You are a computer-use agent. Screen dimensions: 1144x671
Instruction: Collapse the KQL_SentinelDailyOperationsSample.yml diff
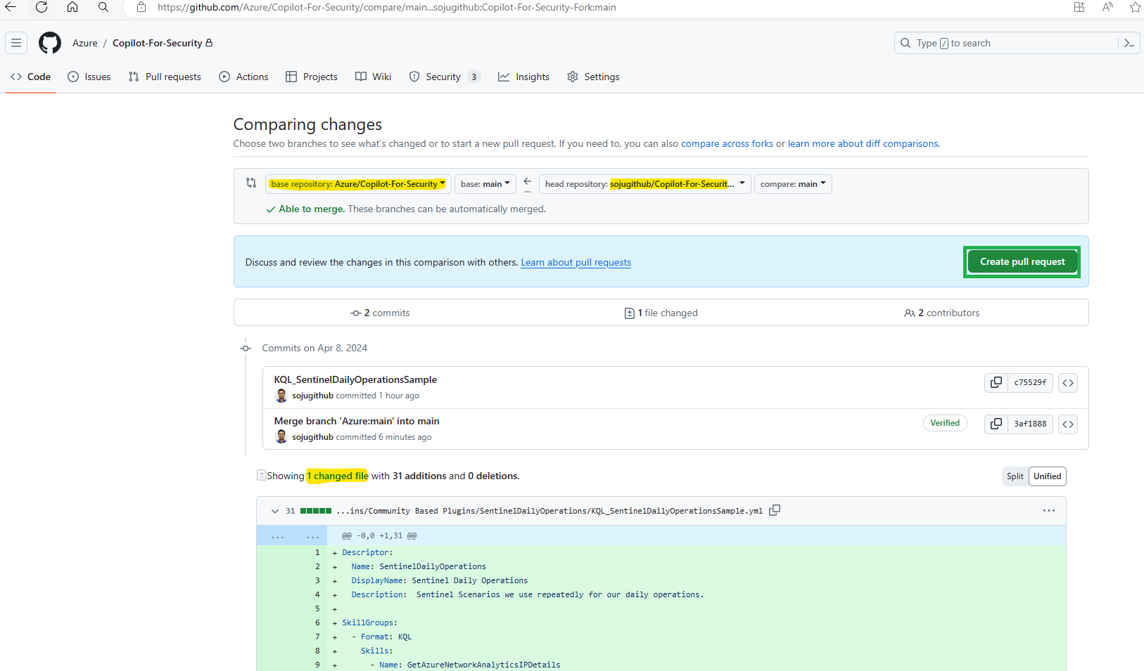(x=275, y=511)
